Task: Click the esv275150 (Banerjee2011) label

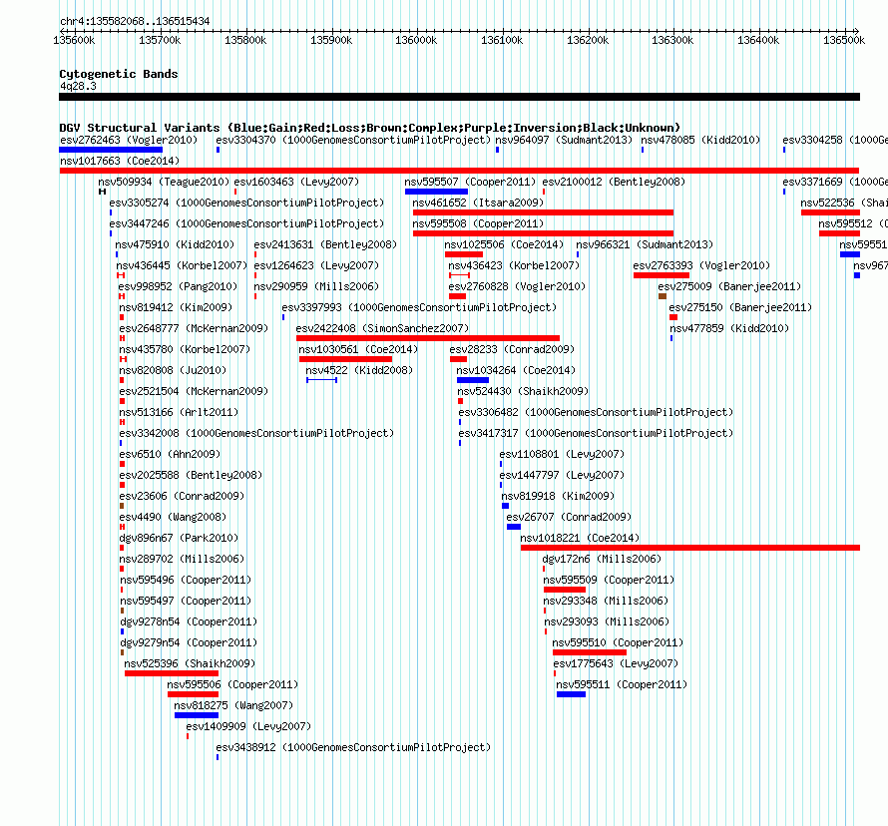Action: [x=740, y=307]
